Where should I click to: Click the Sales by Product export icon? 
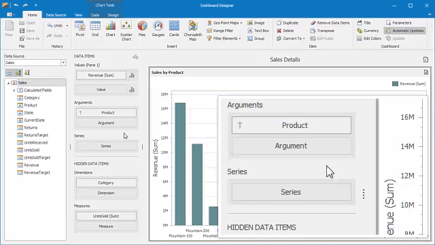[426, 72]
